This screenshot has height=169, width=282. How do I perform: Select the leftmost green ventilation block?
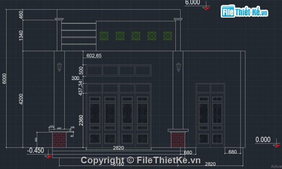[x=104, y=36]
